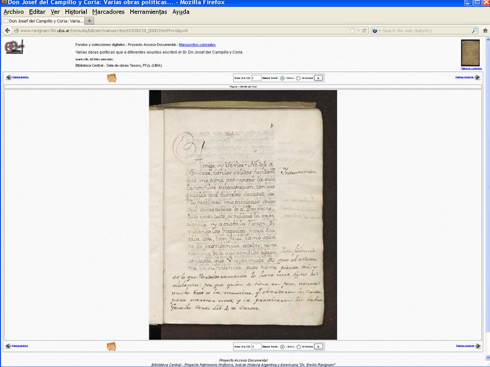This screenshot has height=367, width=490.
Task: Reload the page with the refresh icon
Action: coord(364,31)
